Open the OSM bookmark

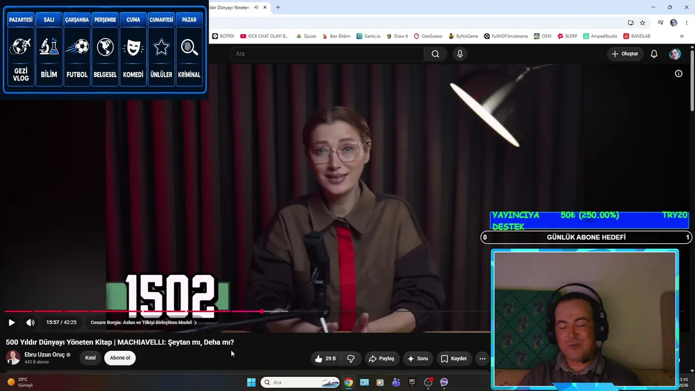tap(542, 36)
